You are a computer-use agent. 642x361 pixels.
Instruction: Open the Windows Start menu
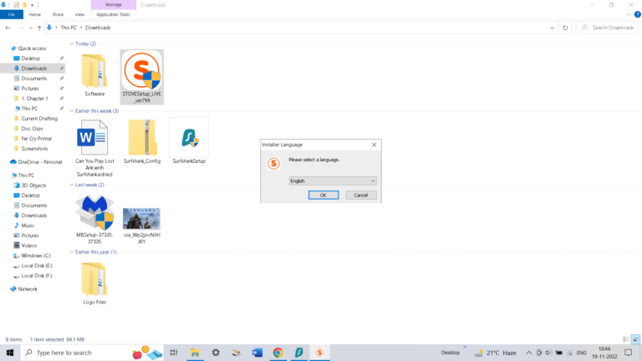10,353
